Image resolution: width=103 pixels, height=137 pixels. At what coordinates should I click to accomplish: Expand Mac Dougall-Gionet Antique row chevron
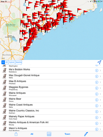click(100, 76)
